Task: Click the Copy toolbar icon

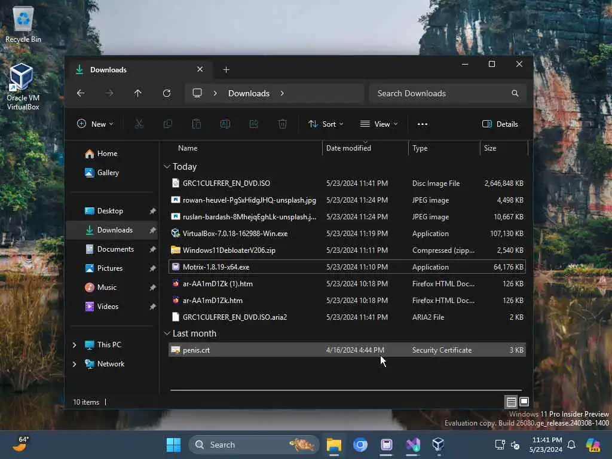Action: pos(168,124)
